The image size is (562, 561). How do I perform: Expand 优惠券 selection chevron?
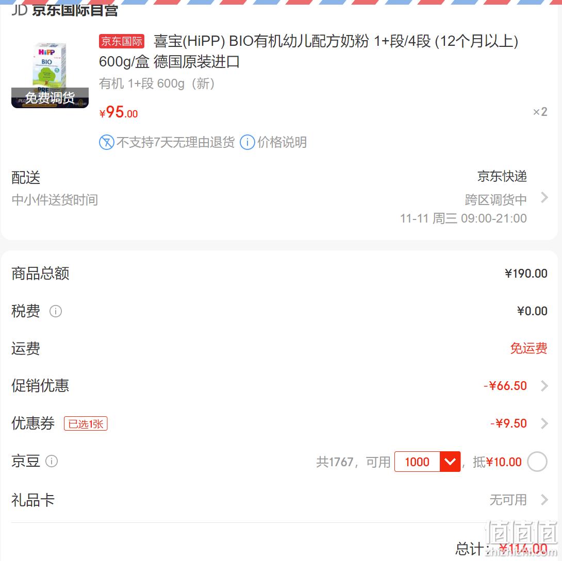544,423
